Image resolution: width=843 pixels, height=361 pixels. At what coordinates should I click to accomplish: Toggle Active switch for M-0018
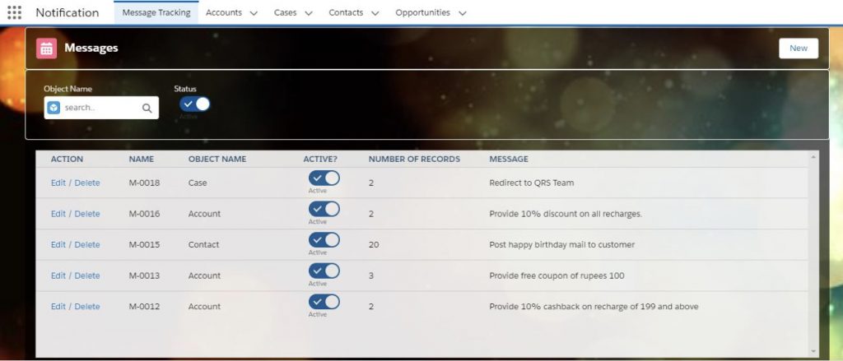tap(324, 178)
